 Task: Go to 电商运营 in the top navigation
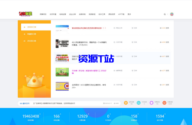tap(63, 14)
